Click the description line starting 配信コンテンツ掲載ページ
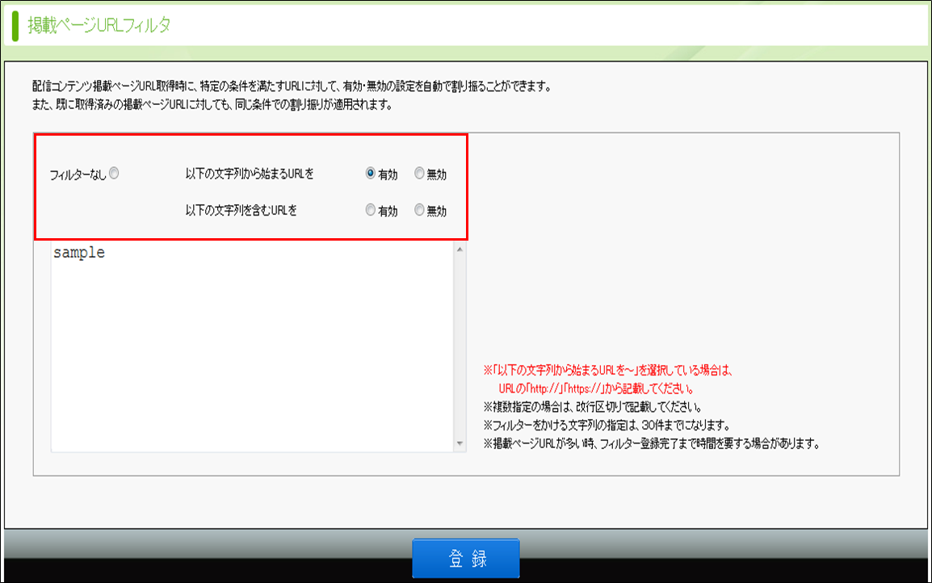 pos(292,86)
